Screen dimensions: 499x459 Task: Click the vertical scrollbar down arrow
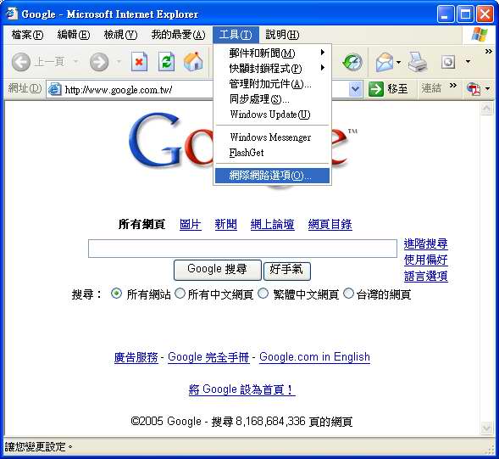click(x=486, y=428)
